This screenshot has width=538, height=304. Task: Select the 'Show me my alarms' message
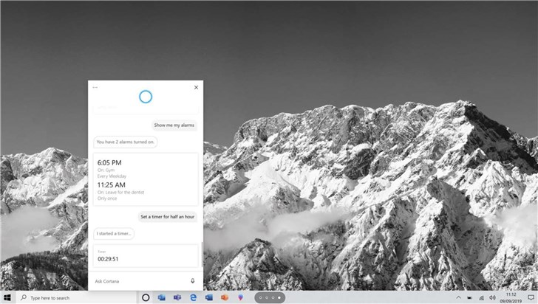click(x=174, y=125)
